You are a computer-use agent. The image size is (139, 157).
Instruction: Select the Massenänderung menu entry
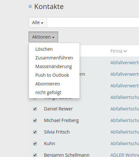click(54, 66)
